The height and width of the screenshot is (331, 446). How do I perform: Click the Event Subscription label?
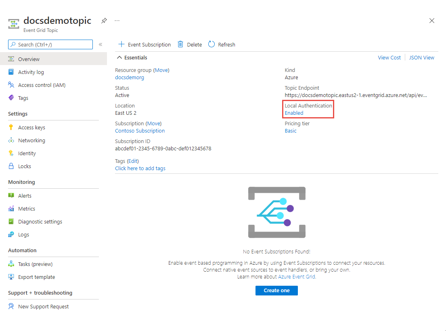[x=149, y=45]
